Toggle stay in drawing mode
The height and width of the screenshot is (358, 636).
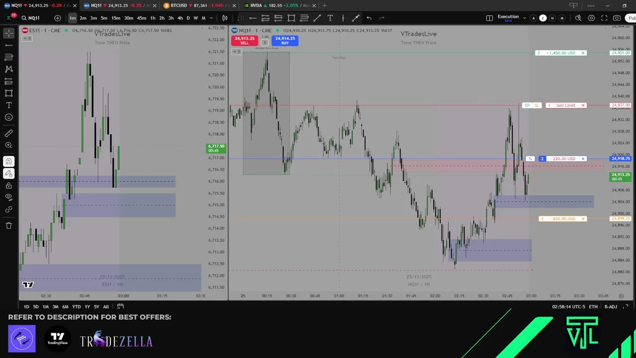9,174
